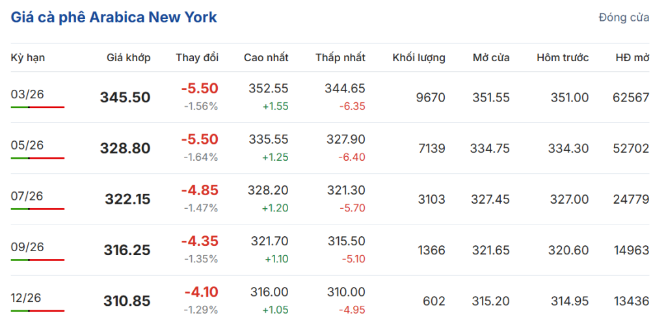Click the Mở cửa column header

coord(491,57)
